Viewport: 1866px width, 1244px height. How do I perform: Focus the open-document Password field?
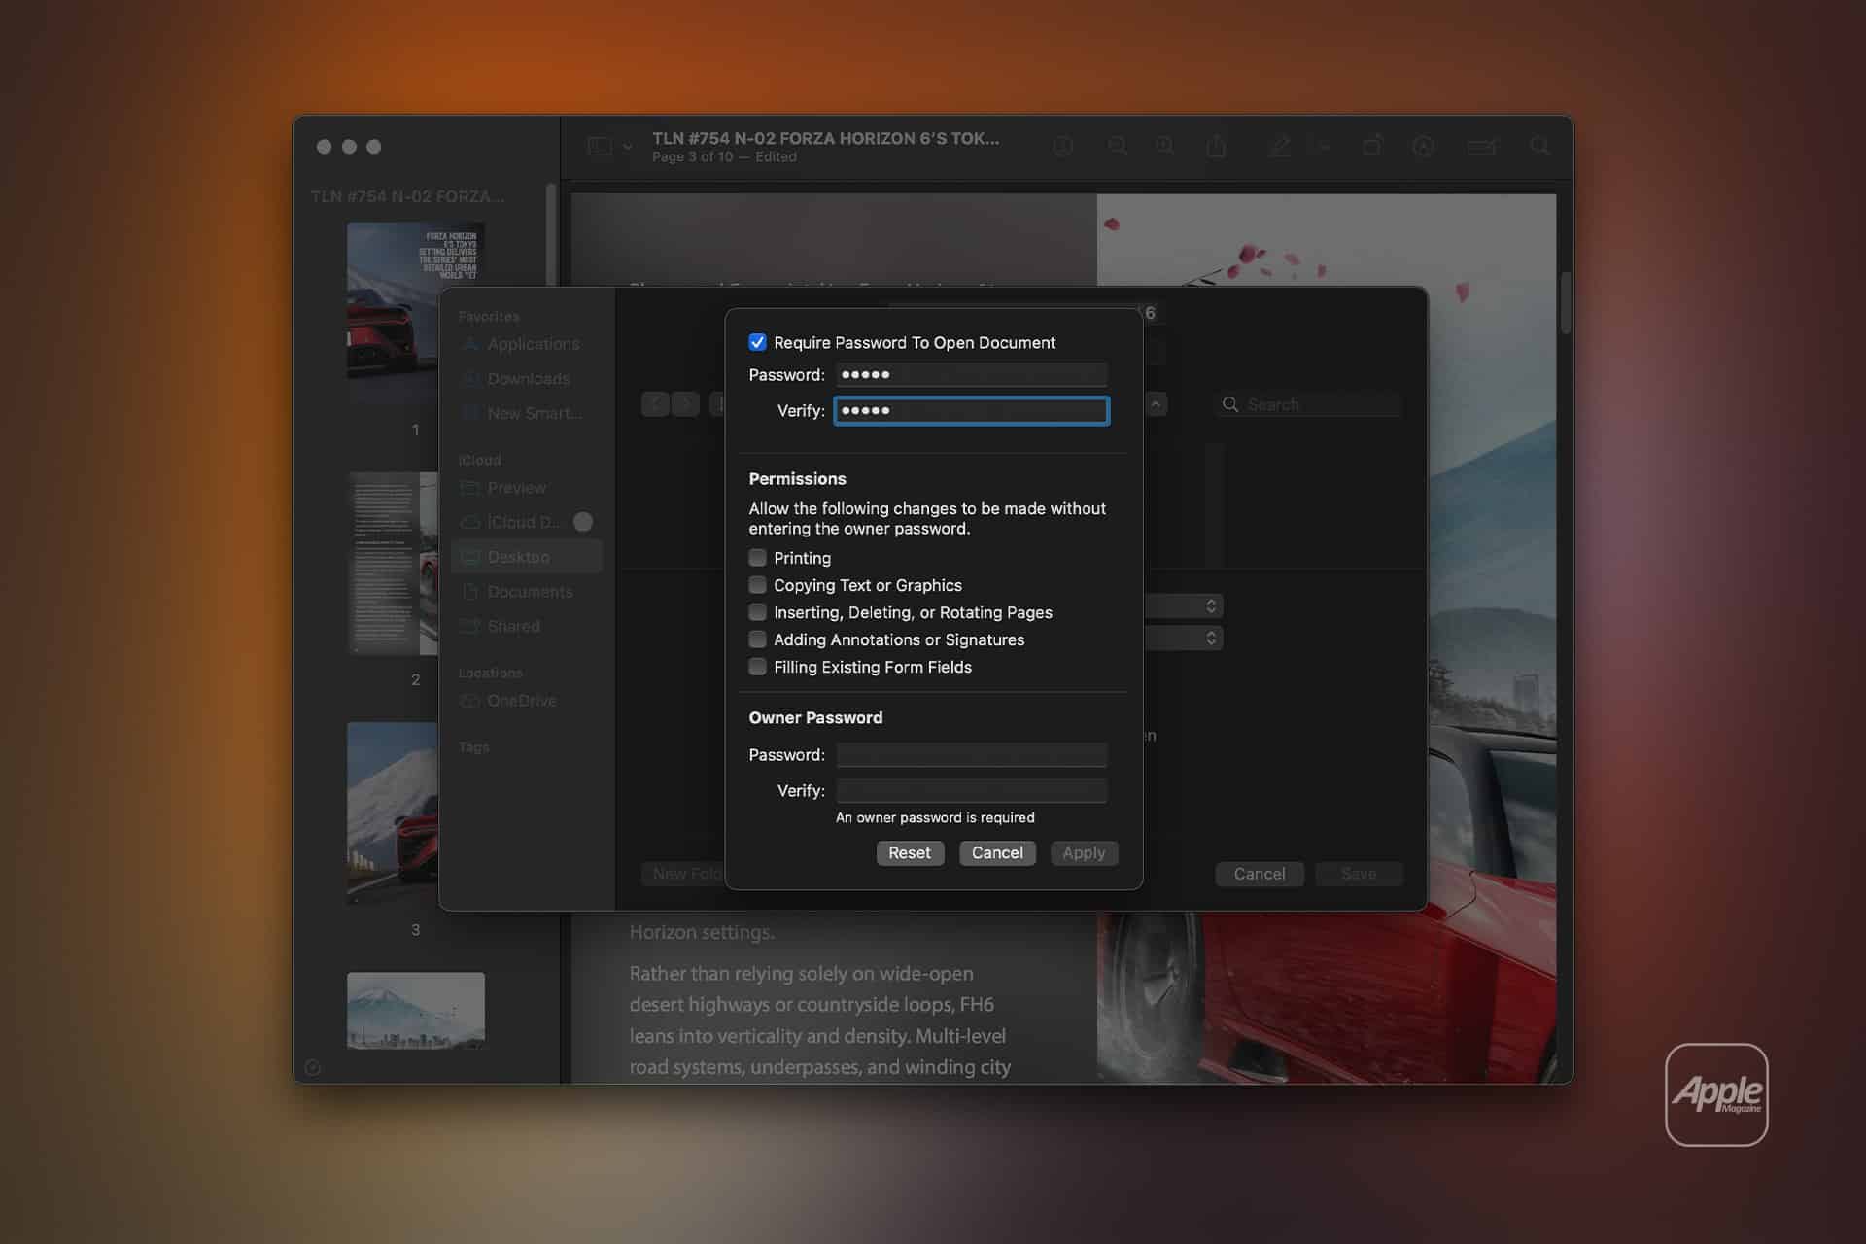click(x=971, y=374)
